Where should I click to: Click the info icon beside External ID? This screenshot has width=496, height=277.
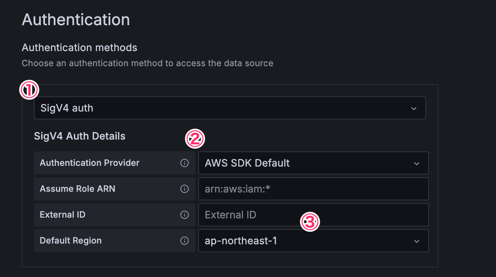[x=185, y=215]
